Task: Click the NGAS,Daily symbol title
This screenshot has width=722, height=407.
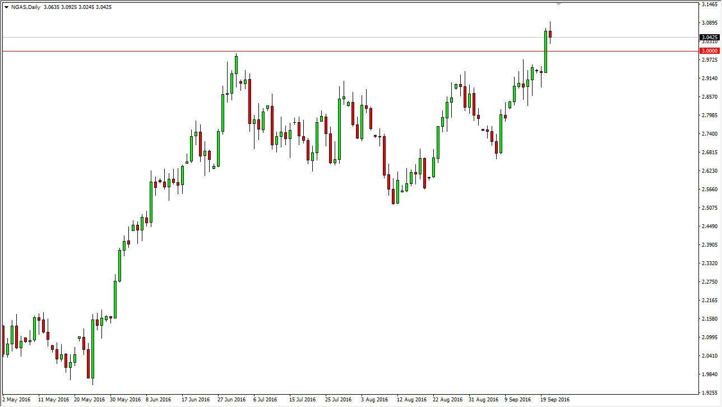Action: (x=26, y=7)
